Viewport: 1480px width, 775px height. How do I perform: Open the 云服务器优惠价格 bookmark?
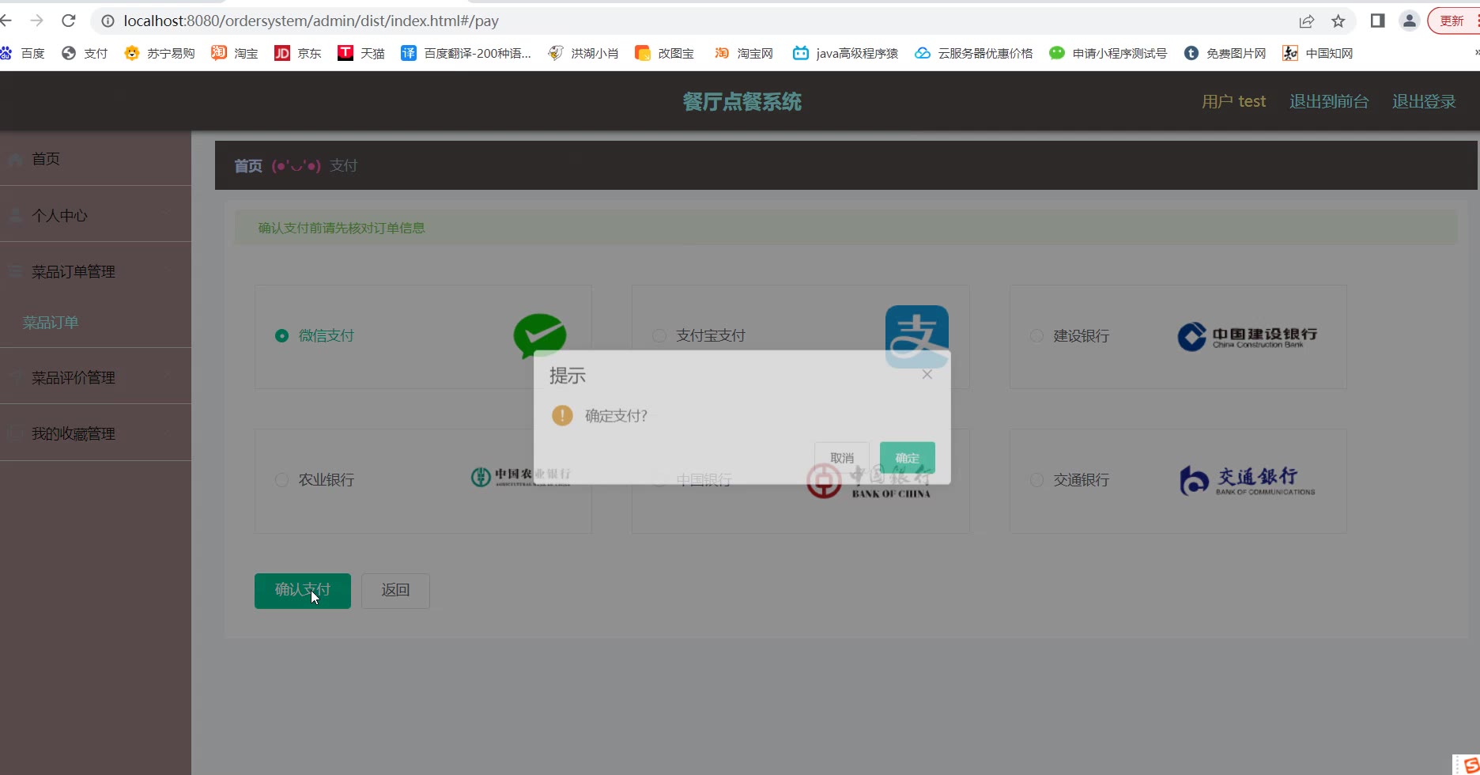pos(974,53)
